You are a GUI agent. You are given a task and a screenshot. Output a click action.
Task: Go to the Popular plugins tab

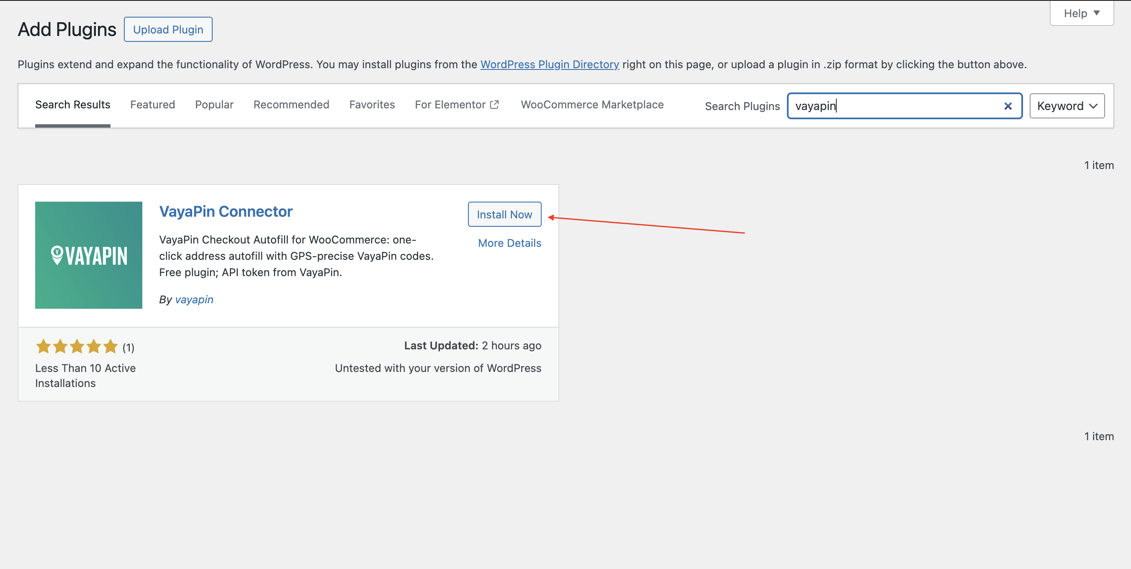(214, 105)
